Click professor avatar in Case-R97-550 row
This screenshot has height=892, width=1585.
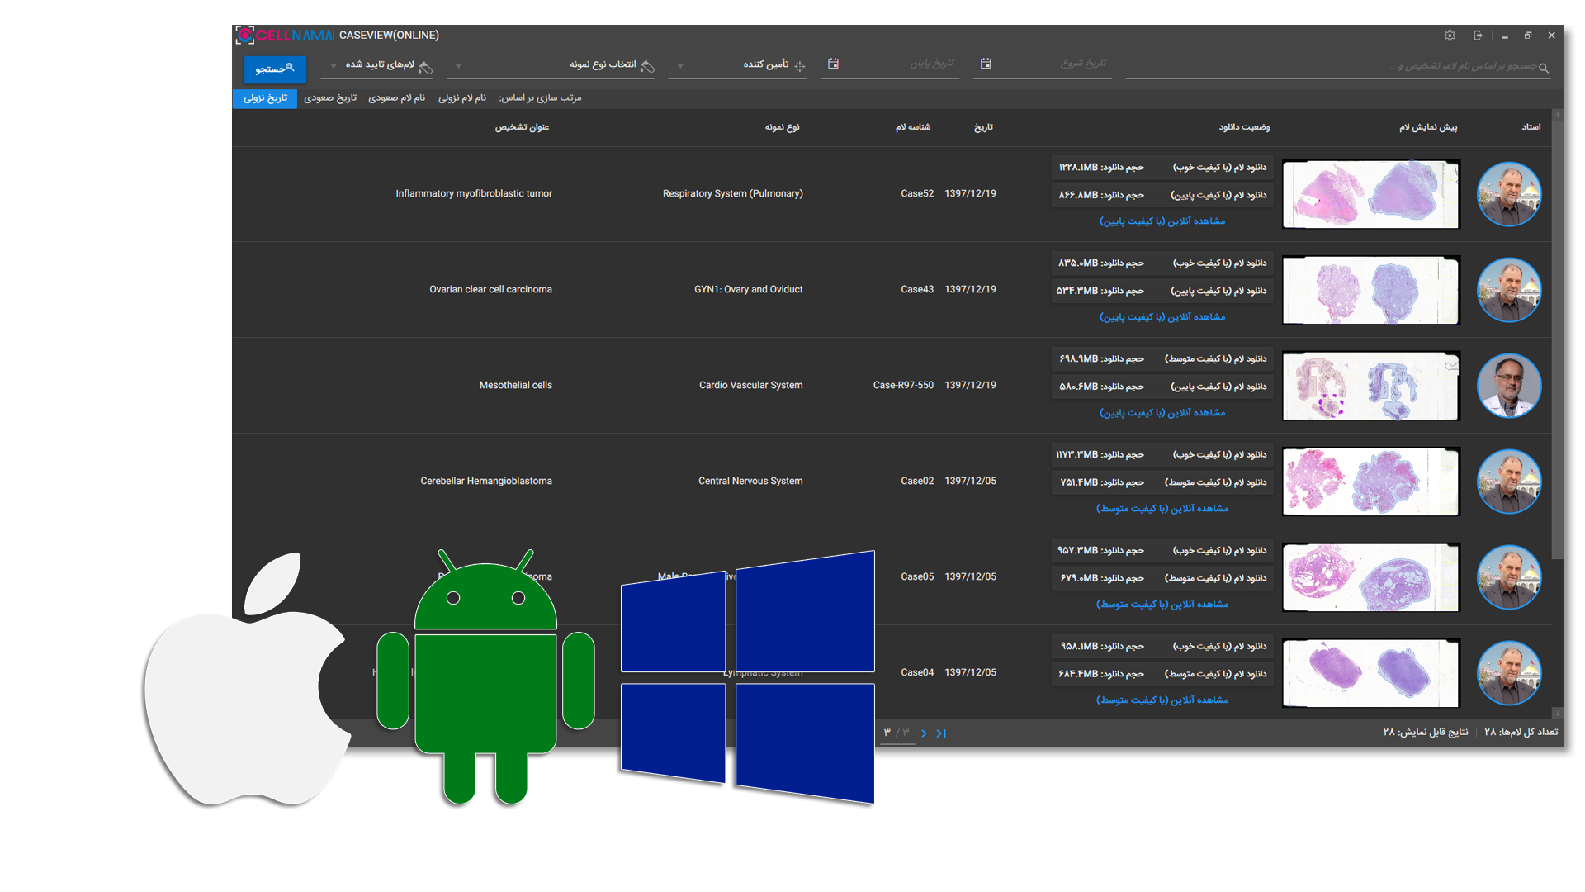pos(1509,386)
